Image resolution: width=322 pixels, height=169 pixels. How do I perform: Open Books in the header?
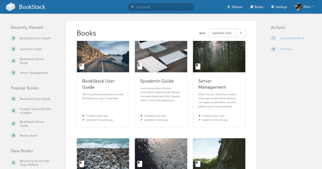click(x=257, y=7)
